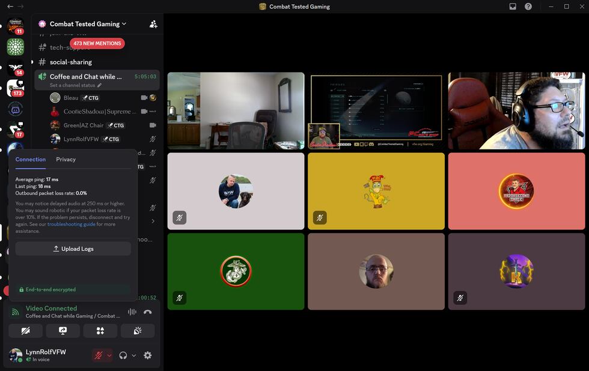Turn on your camera
Image resolution: width=589 pixels, height=371 pixels.
click(x=25, y=331)
